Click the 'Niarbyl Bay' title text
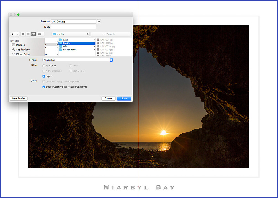The height and width of the screenshot is (198, 278). coord(139,187)
